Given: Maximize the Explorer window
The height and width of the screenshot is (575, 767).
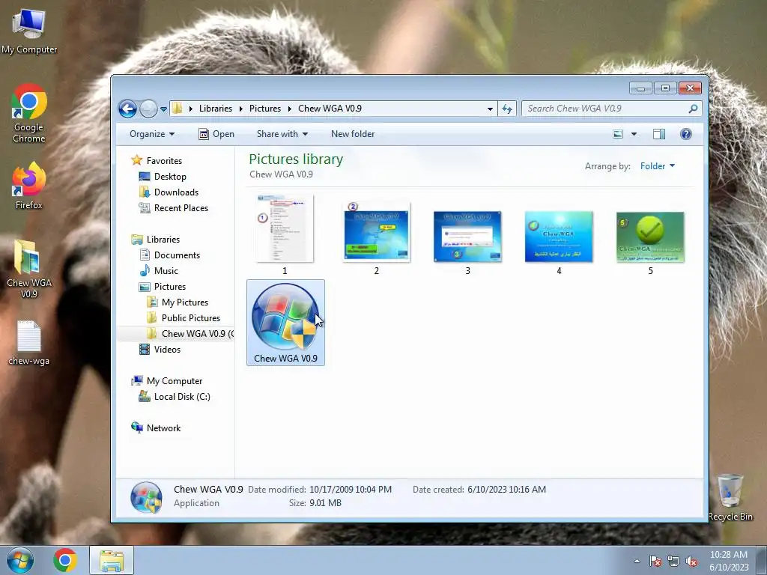Looking at the screenshot, I should coord(665,88).
